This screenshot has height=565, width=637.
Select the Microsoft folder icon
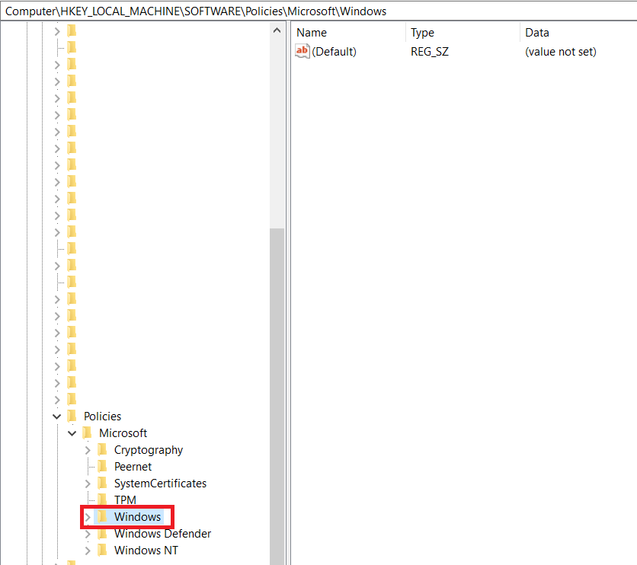coord(88,433)
